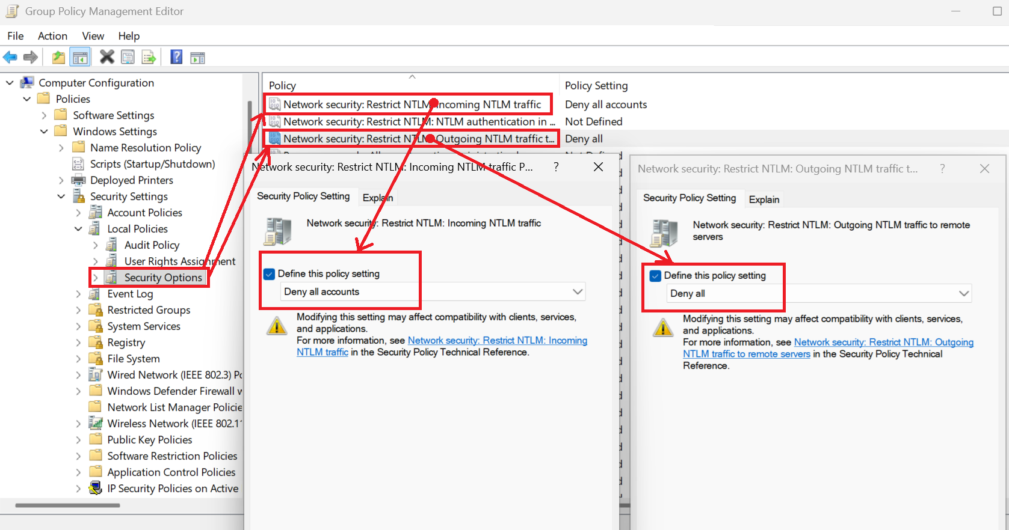The width and height of the screenshot is (1009, 530).
Task: Click the Up One Level folder icon
Action: [58, 57]
